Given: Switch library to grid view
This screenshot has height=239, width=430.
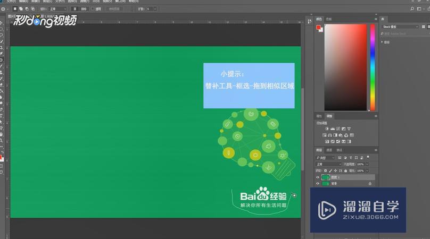Looking at the screenshot, I should coord(424,27).
